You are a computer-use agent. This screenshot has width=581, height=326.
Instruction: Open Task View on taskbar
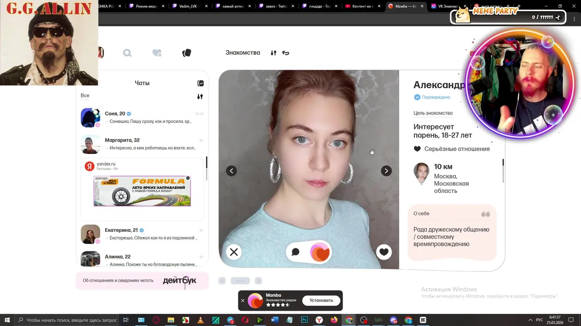pos(126,320)
